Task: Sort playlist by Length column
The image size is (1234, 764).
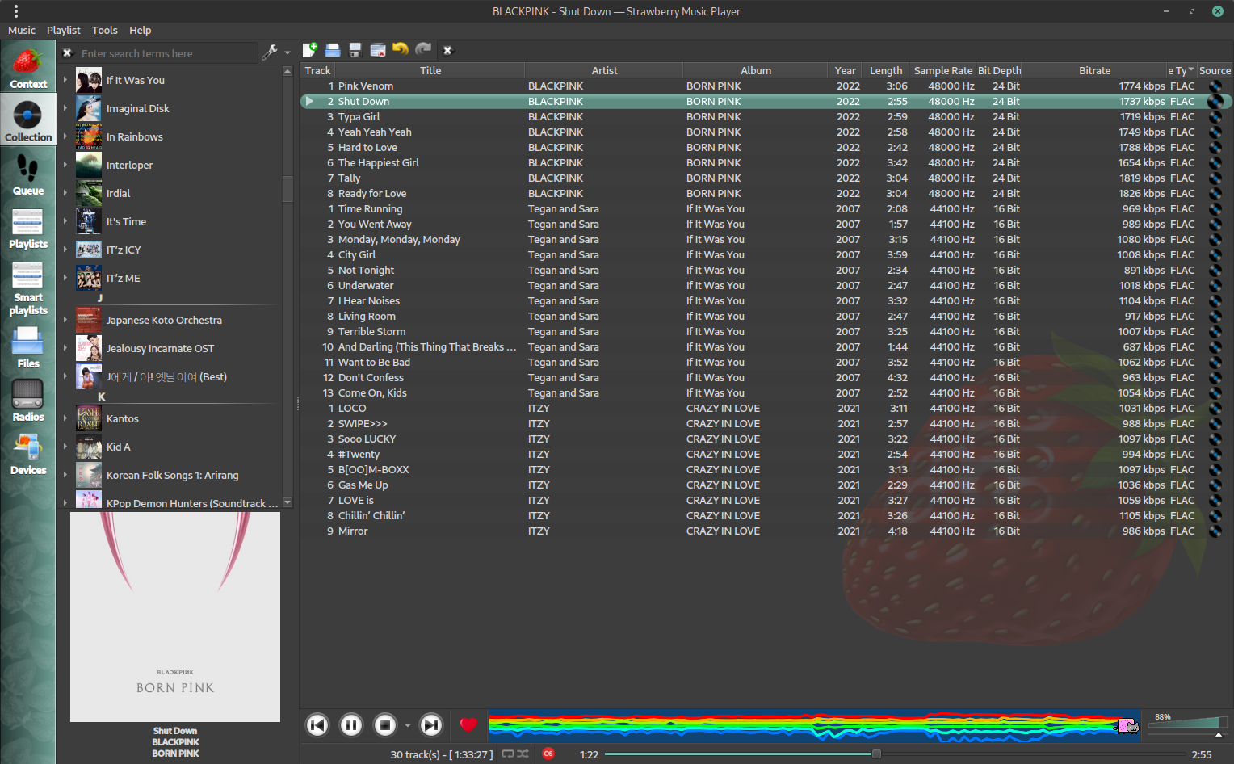Action: point(886,70)
